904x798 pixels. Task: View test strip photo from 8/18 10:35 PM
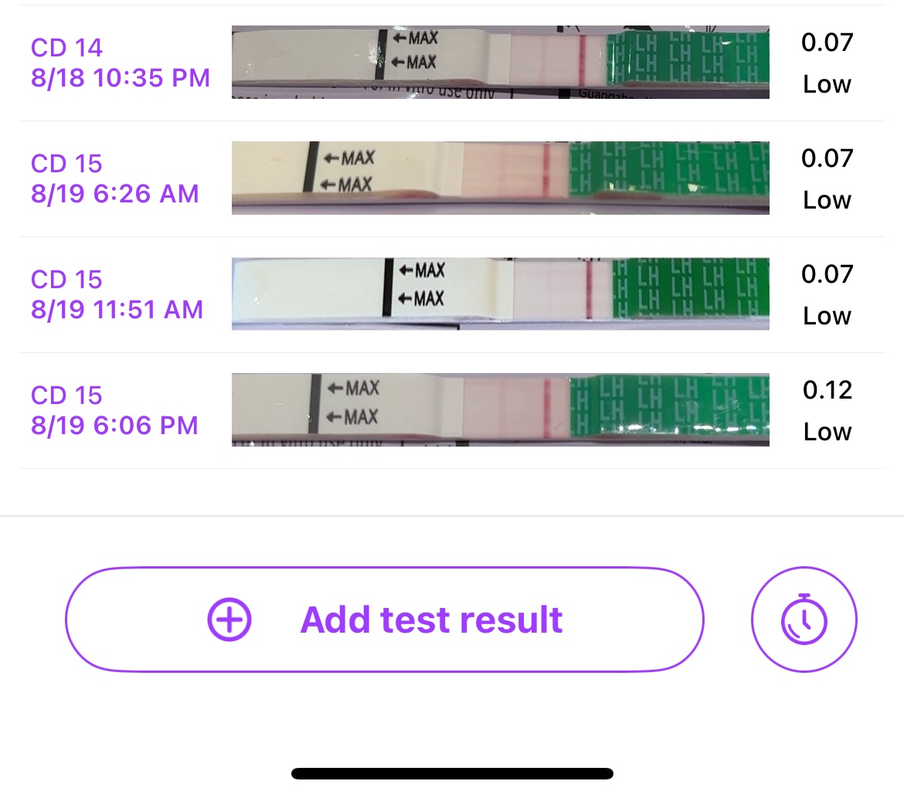[x=500, y=62]
